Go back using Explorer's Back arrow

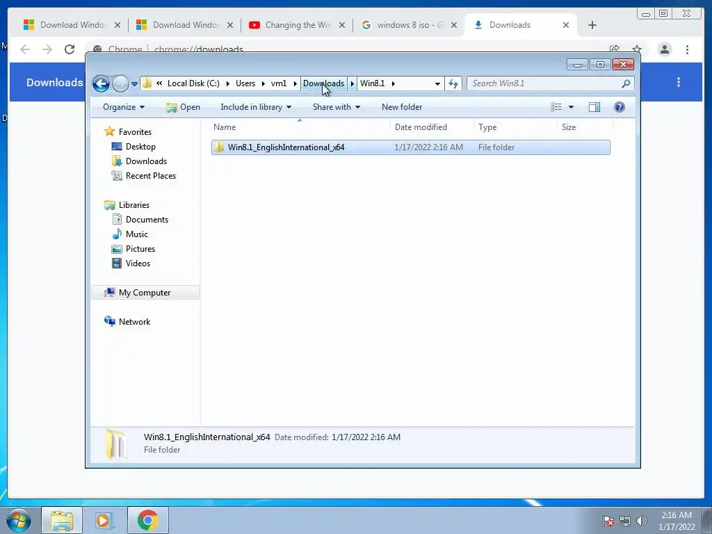(101, 83)
